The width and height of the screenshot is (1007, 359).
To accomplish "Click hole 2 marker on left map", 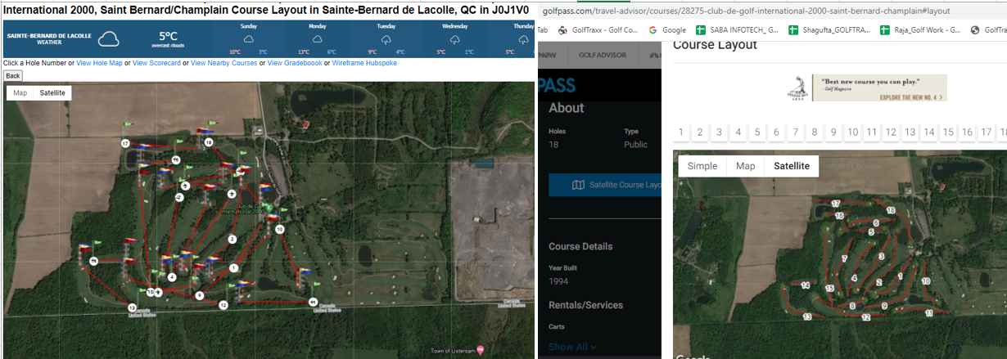I will point(232,240).
